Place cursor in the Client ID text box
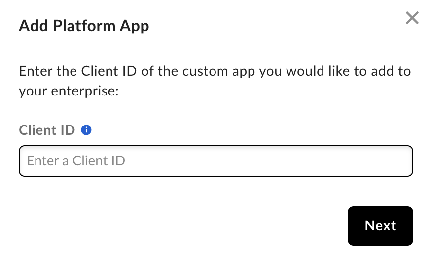The height and width of the screenshot is (253, 431). coord(215,160)
